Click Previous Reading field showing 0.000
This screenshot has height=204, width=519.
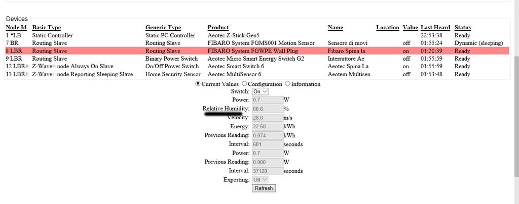267,162
